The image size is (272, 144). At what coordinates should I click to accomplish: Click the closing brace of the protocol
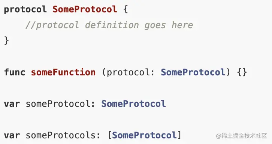point(6,40)
